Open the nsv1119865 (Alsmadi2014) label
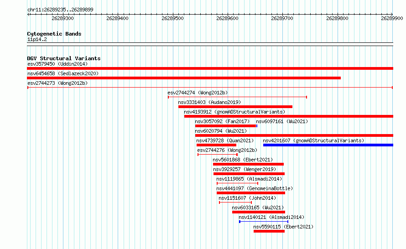 249,179
